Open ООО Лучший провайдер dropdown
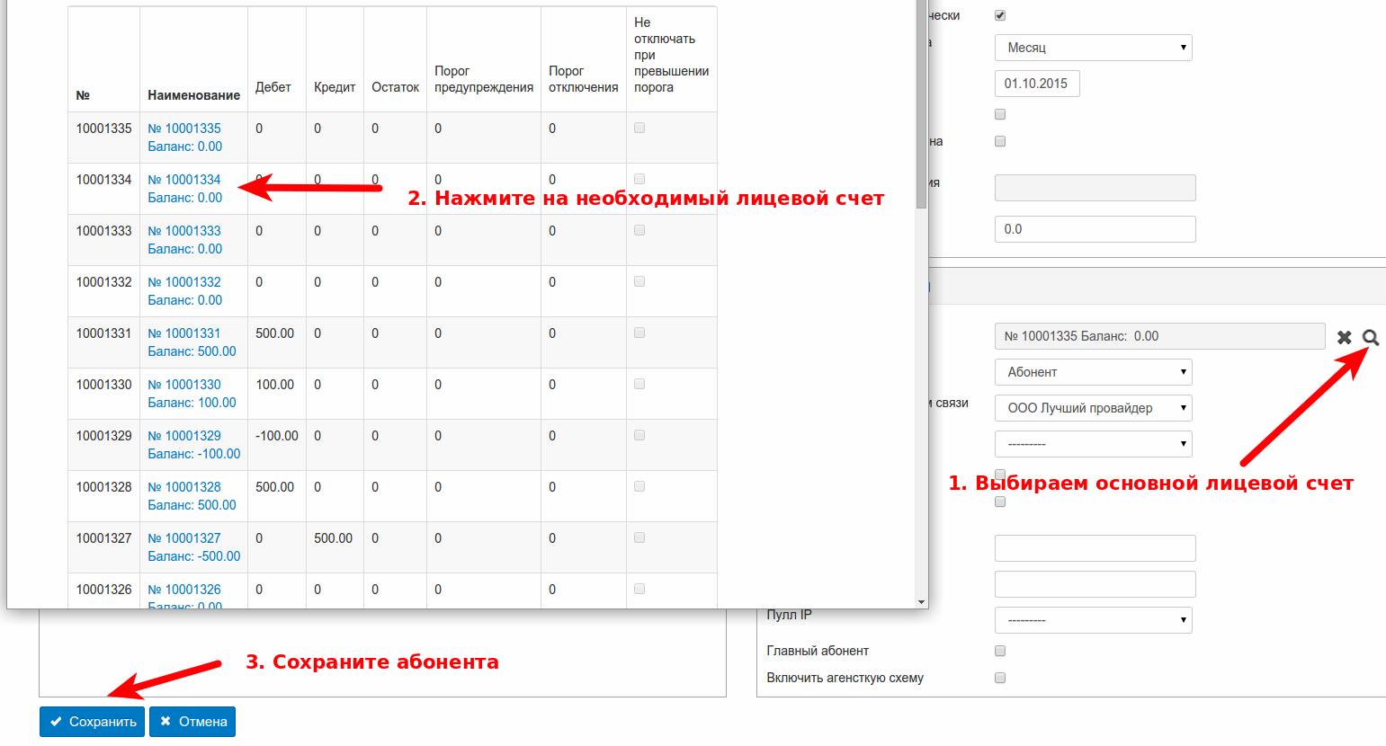Screen dimensions: 1386x746 (1093, 408)
